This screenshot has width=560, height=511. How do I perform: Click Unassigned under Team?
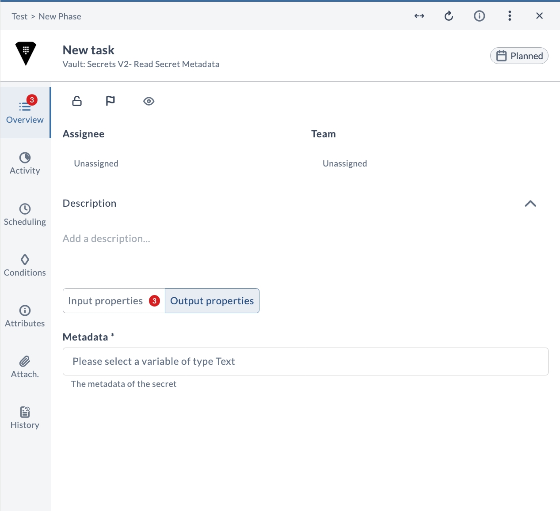[345, 163]
